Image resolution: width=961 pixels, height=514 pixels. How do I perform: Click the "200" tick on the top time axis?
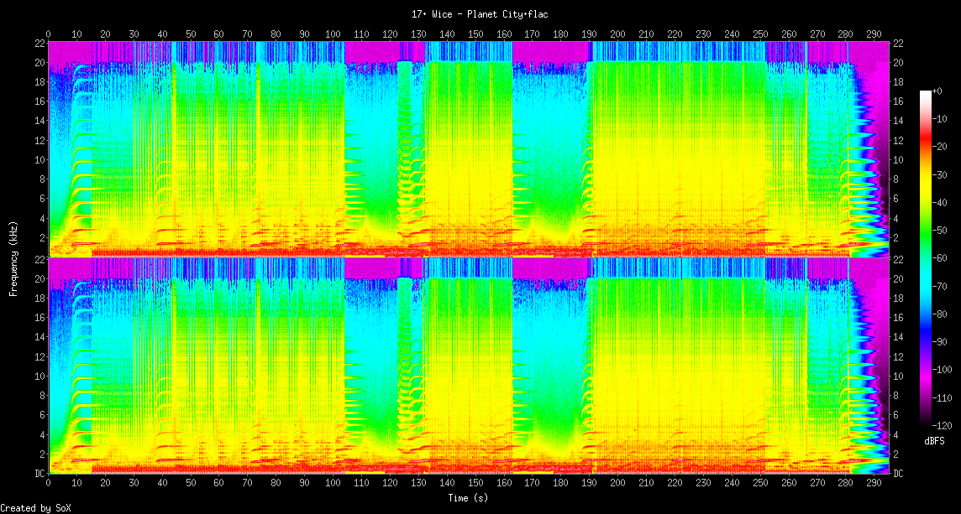pos(618,34)
